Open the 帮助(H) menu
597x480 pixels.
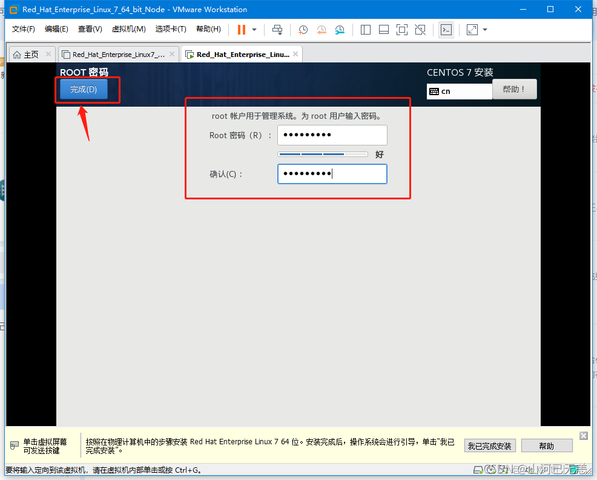click(x=209, y=29)
